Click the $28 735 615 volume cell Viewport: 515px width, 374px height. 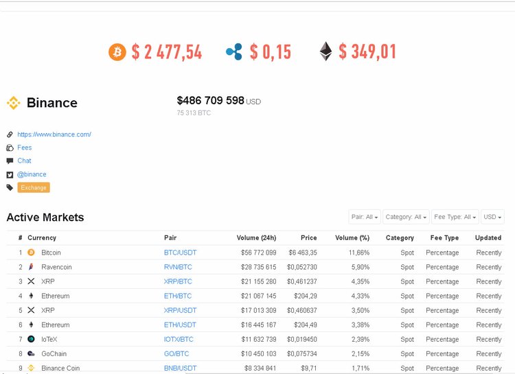pyautogui.click(x=258, y=267)
